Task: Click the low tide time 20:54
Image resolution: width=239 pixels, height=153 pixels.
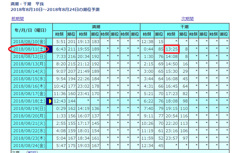Action: (172, 116)
